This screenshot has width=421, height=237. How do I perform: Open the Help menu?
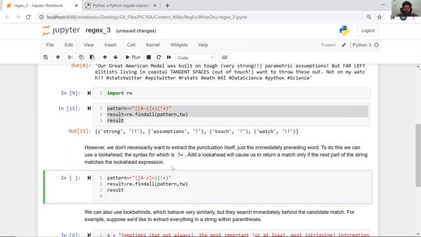pyautogui.click(x=203, y=45)
